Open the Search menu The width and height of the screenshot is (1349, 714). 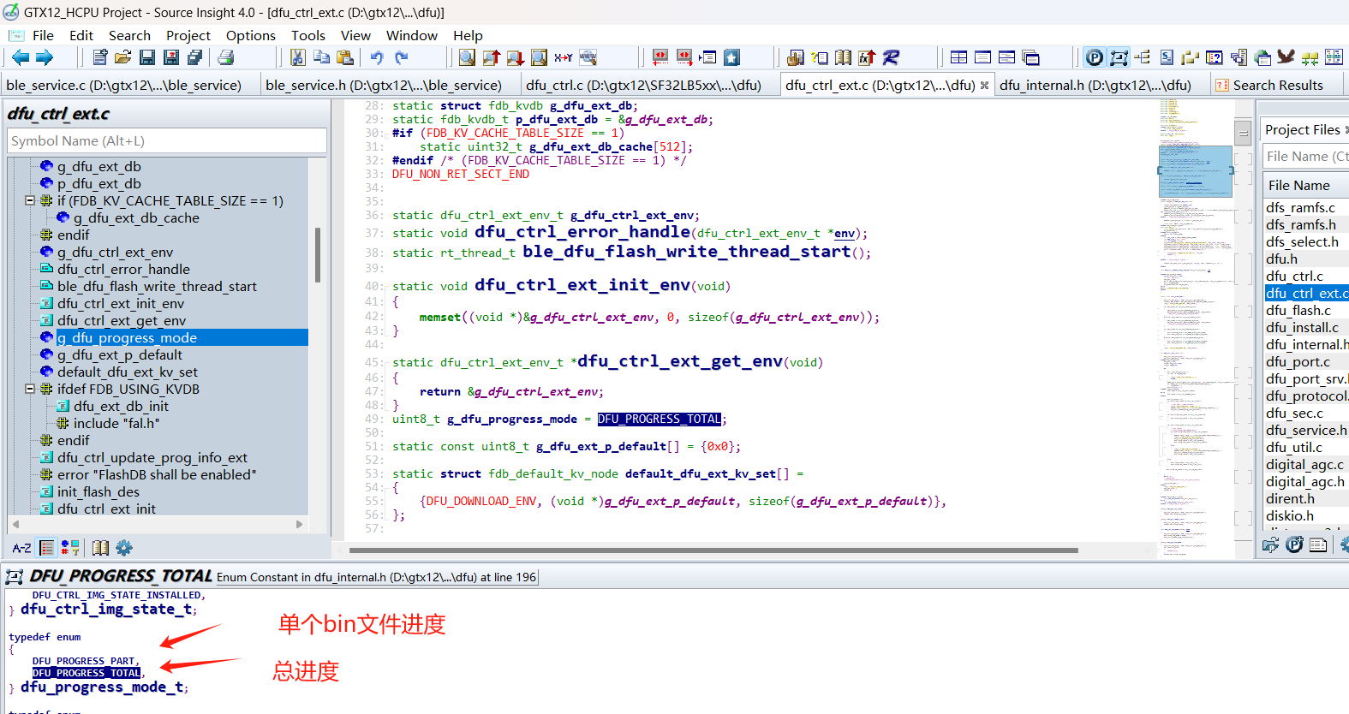(x=129, y=35)
